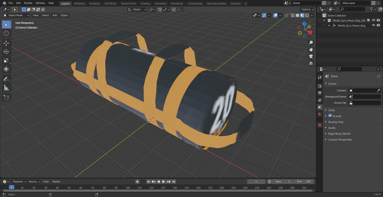The width and height of the screenshot is (383, 197).
Task: Open the Render menu
Action: pyautogui.click(x=28, y=3)
